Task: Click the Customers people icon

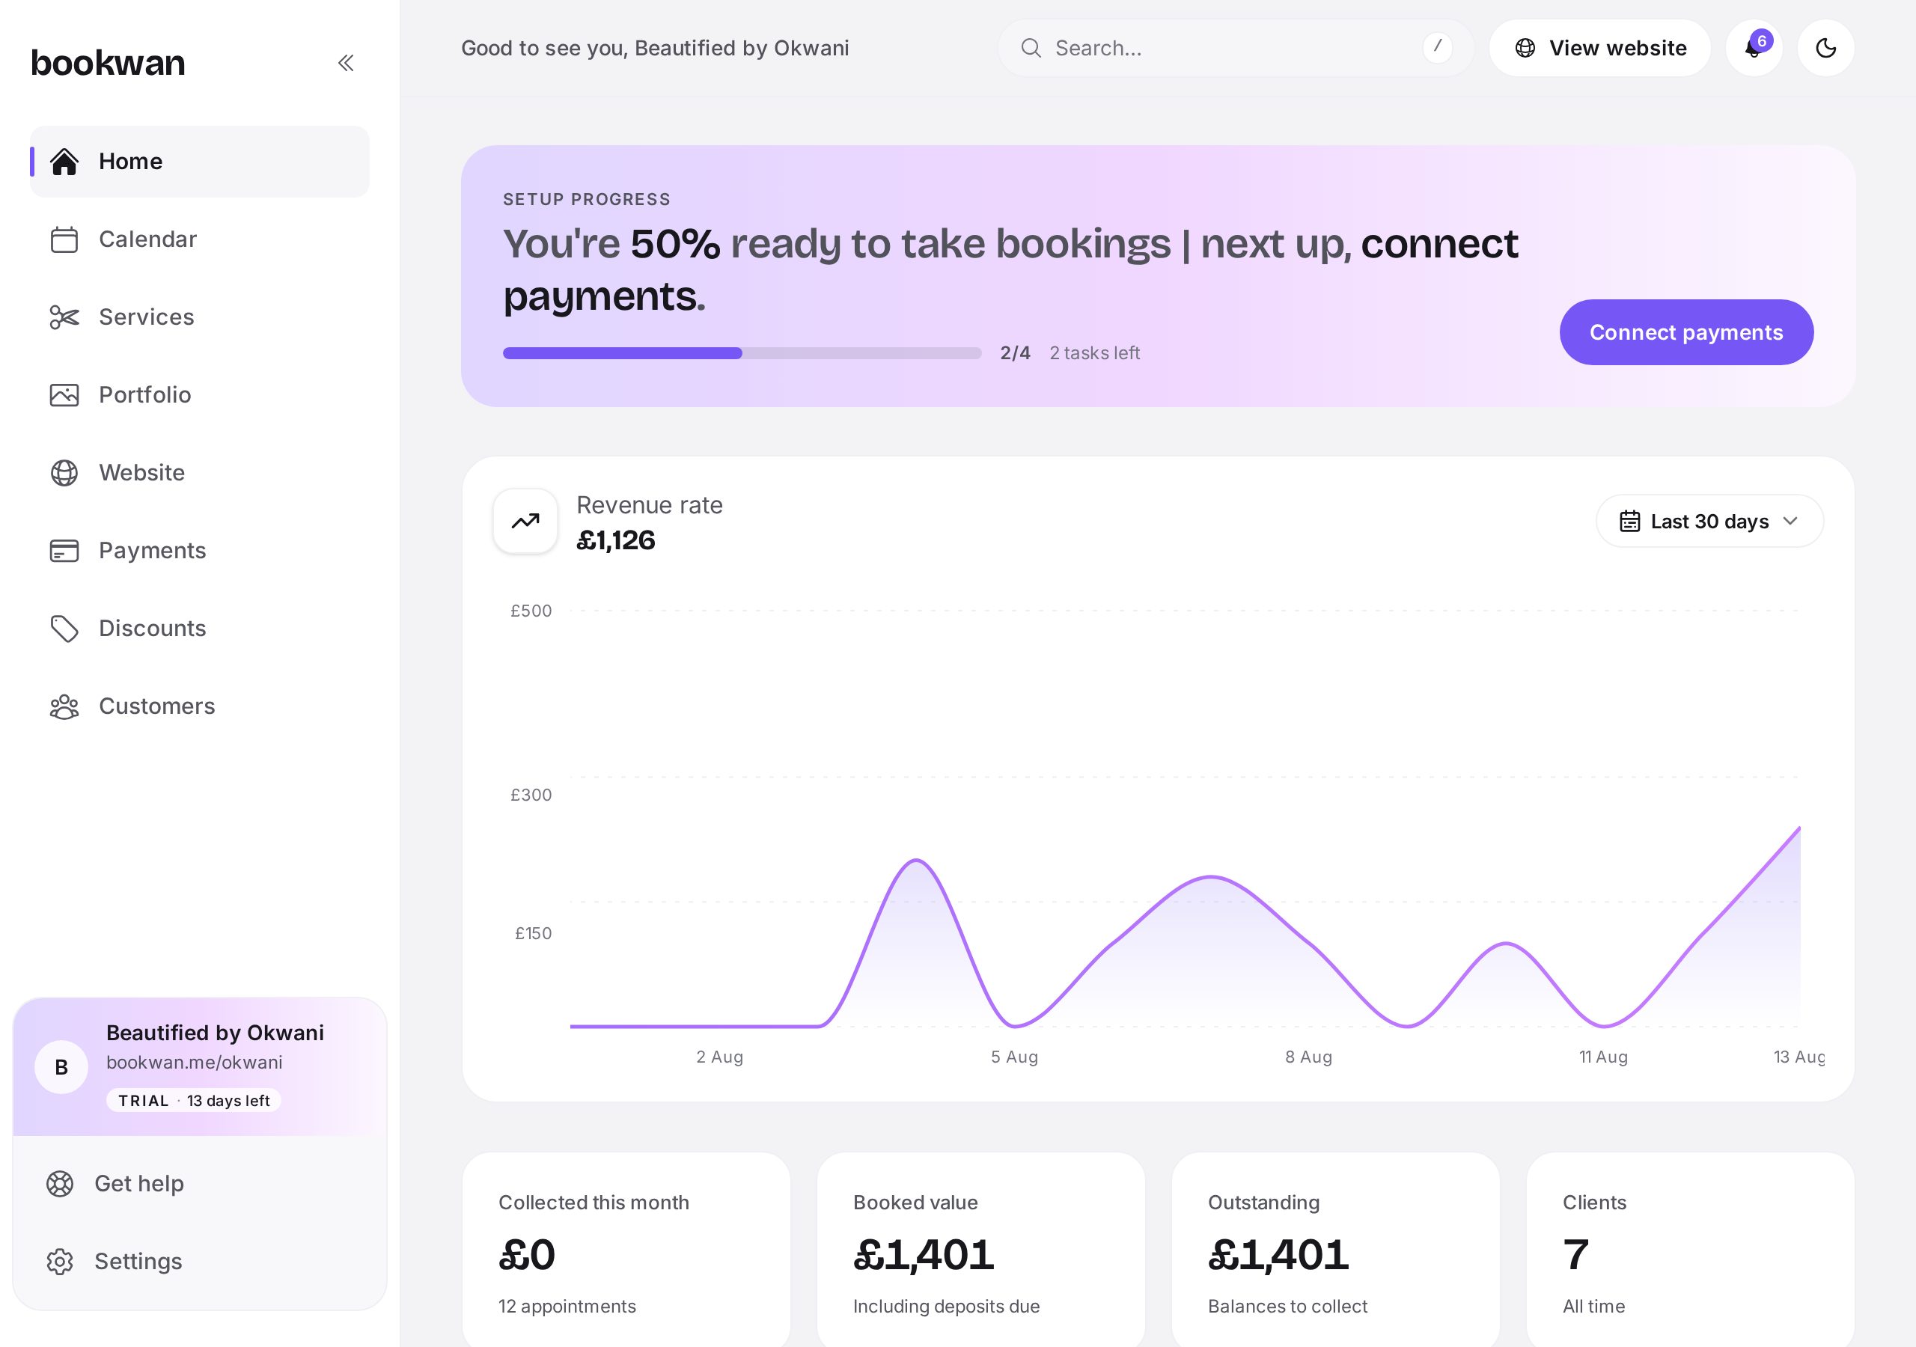Action: click(x=64, y=707)
